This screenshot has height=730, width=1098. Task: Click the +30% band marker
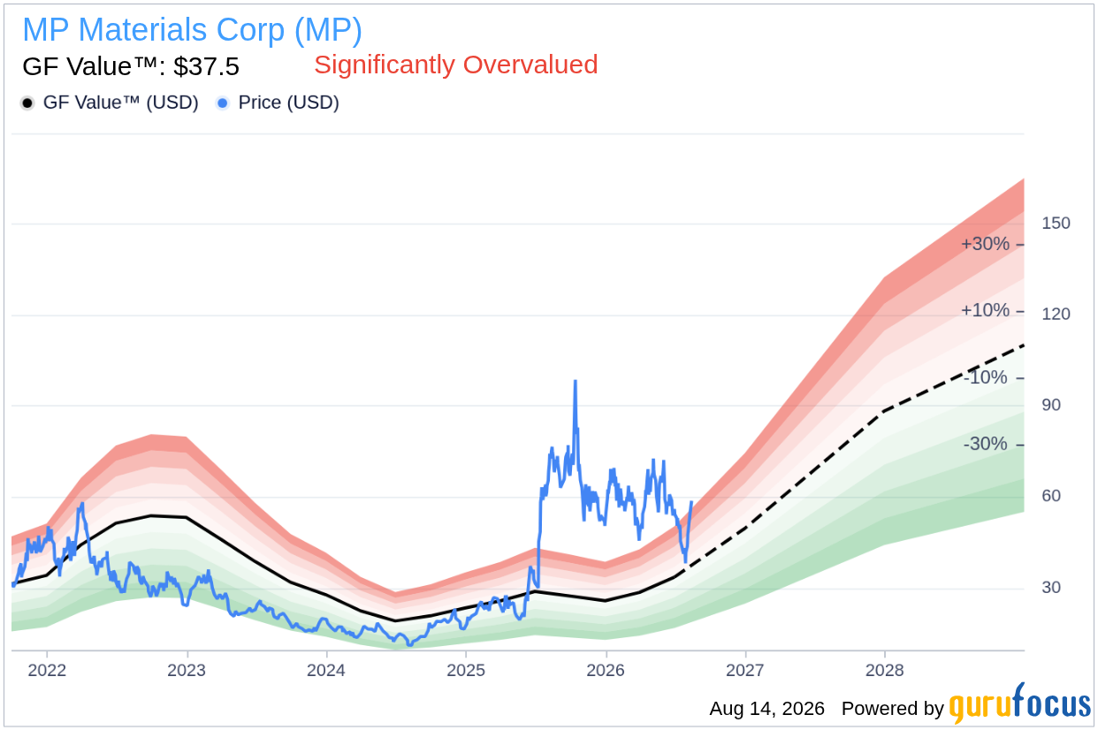pos(985,244)
